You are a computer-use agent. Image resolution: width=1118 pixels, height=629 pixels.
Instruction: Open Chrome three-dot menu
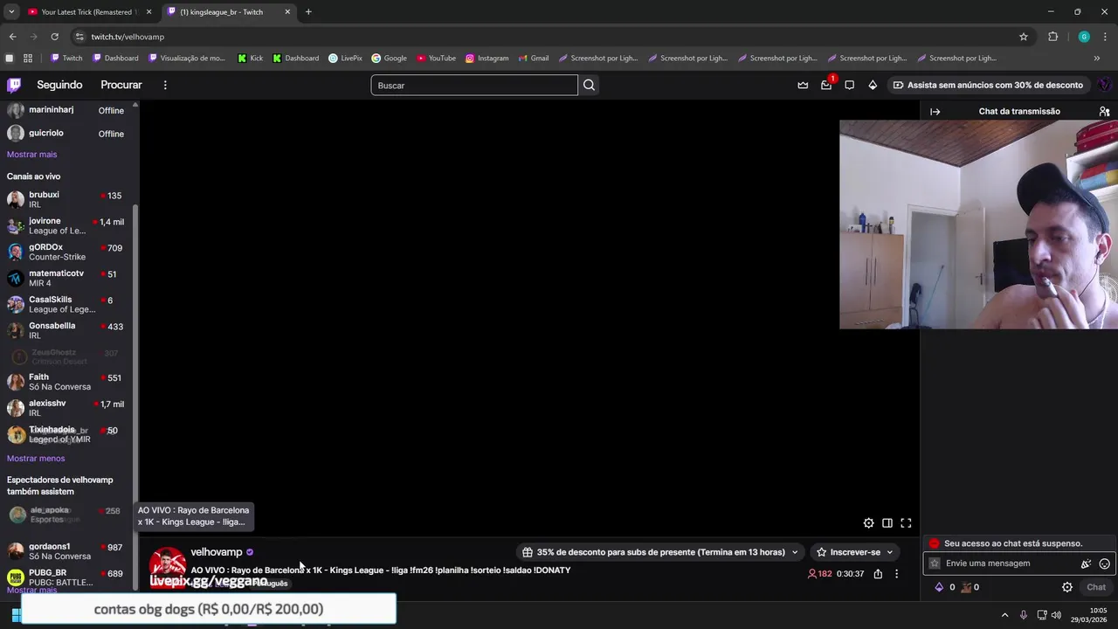(1105, 37)
